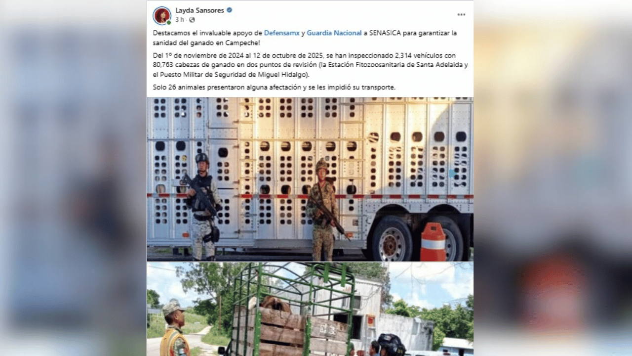Click the wooden crate on green truck
The width and height of the screenshot is (632, 356).
(290, 328)
